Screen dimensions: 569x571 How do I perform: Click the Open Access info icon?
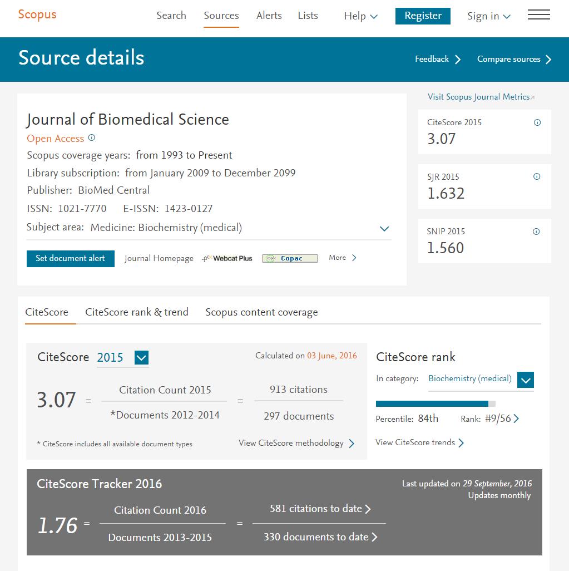(92, 137)
